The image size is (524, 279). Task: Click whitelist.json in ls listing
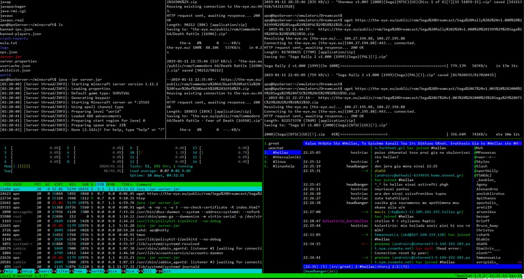tap(15, 70)
